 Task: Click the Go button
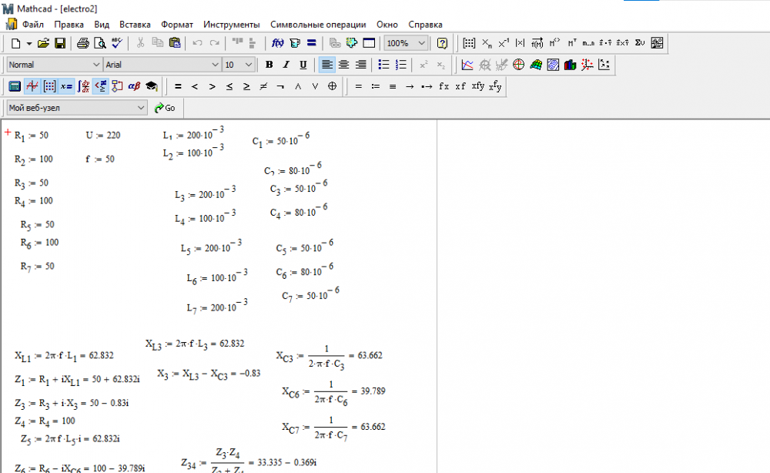coord(165,108)
